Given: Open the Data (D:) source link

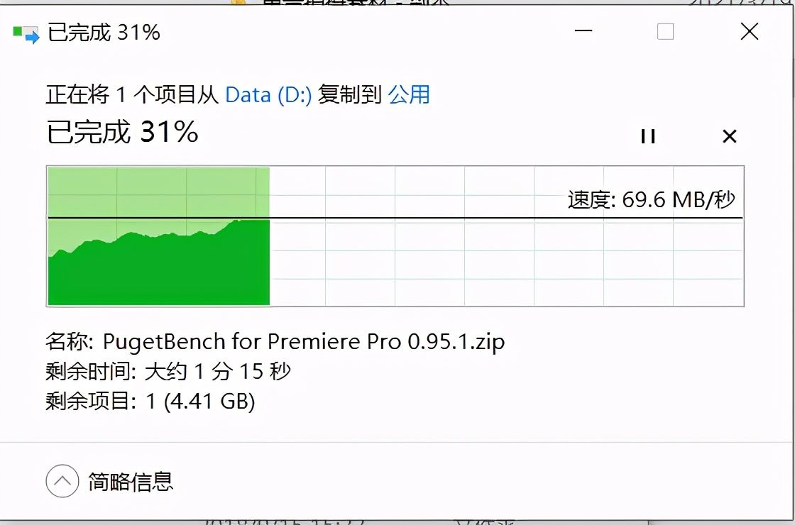Looking at the screenshot, I should (268, 94).
